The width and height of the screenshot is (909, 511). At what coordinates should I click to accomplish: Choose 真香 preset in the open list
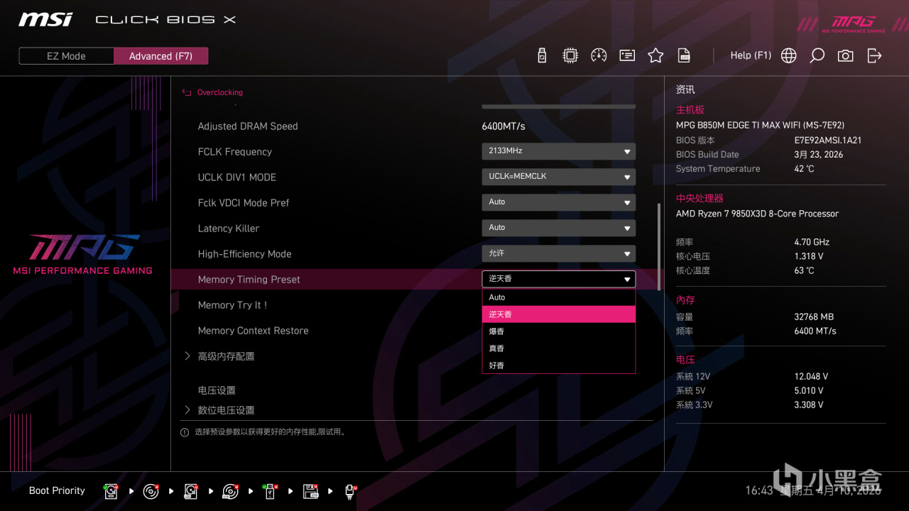pyautogui.click(x=558, y=348)
